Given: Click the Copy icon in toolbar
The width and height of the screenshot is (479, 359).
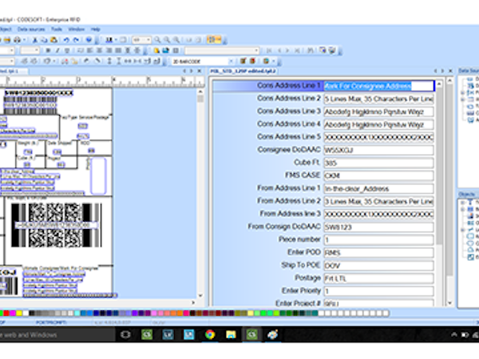Looking at the screenshot, I should click(44, 40).
